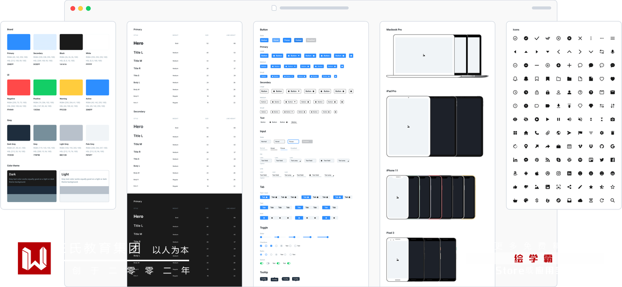
Task: Click the Twitter bird icon
Action: [x=602, y=159]
